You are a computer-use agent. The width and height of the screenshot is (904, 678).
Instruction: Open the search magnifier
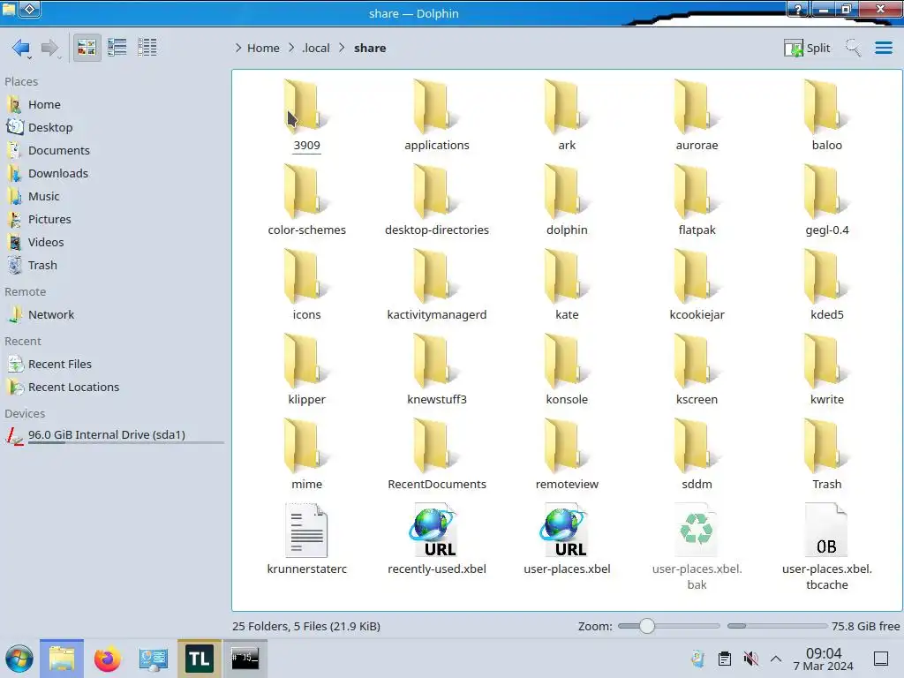tap(853, 48)
